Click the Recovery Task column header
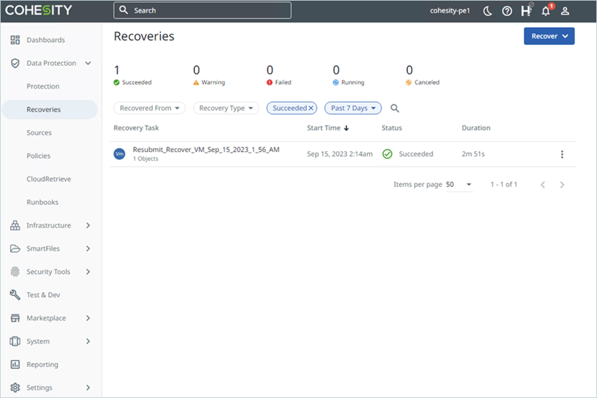Viewport: 597px width, 398px height. (x=136, y=128)
